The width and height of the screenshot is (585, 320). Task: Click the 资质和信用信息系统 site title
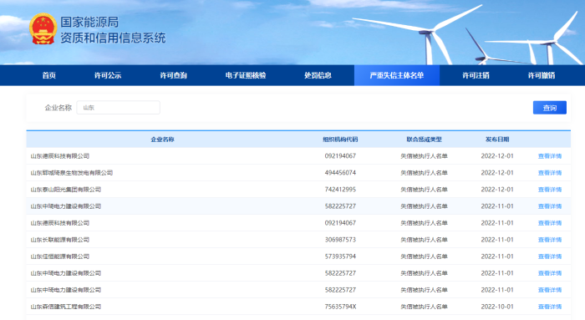click(x=113, y=38)
